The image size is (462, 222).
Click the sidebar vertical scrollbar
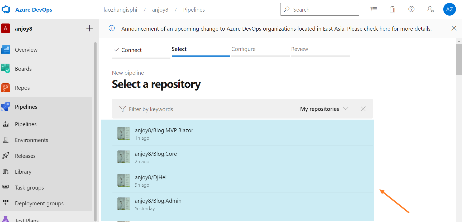coord(95,131)
